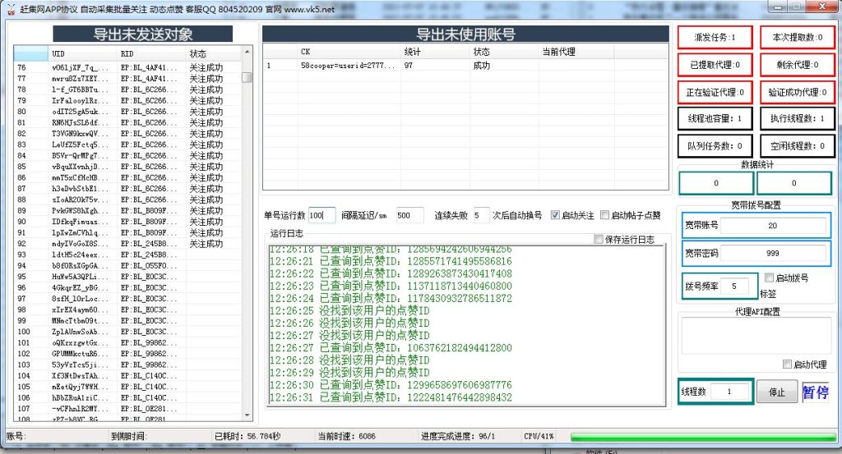
Task: Click the 队列任务数: 0 box
Action: pyautogui.click(x=715, y=146)
